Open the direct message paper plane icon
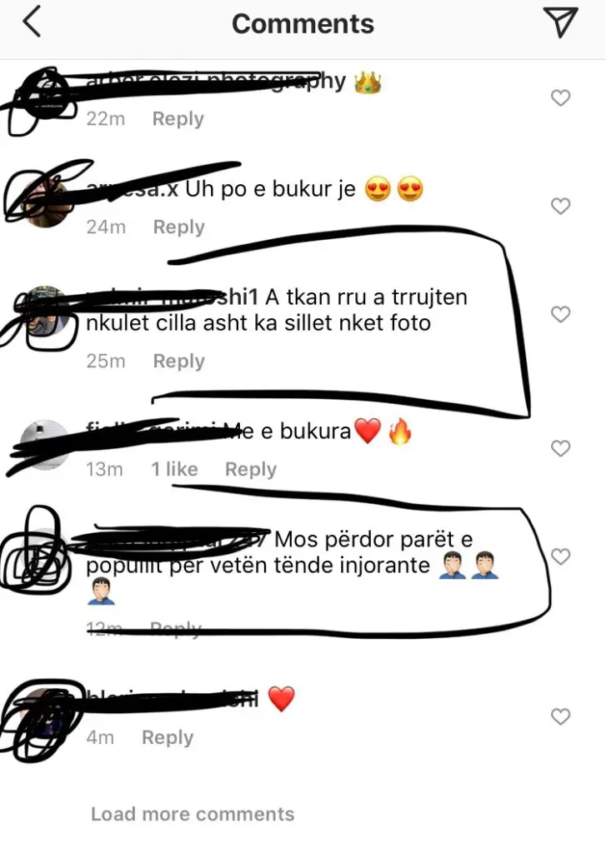Screen dimensions: 606x853 point(560,22)
